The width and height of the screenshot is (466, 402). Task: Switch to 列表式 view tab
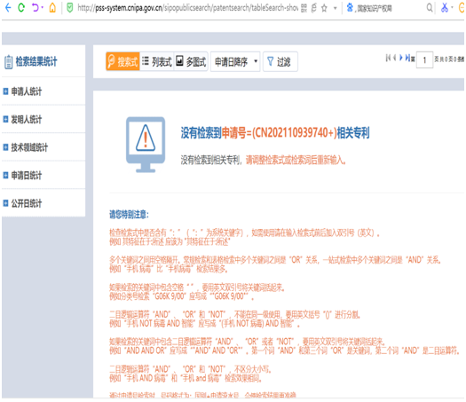coord(156,61)
